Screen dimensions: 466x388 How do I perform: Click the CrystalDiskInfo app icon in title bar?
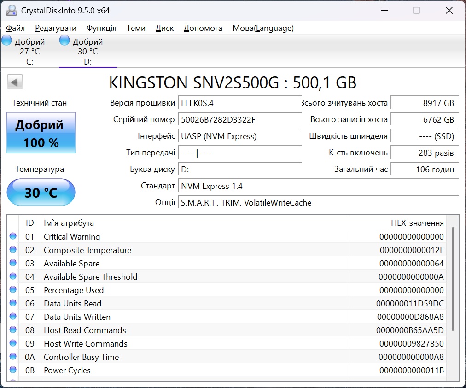pyautogui.click(x=12, y=11)
